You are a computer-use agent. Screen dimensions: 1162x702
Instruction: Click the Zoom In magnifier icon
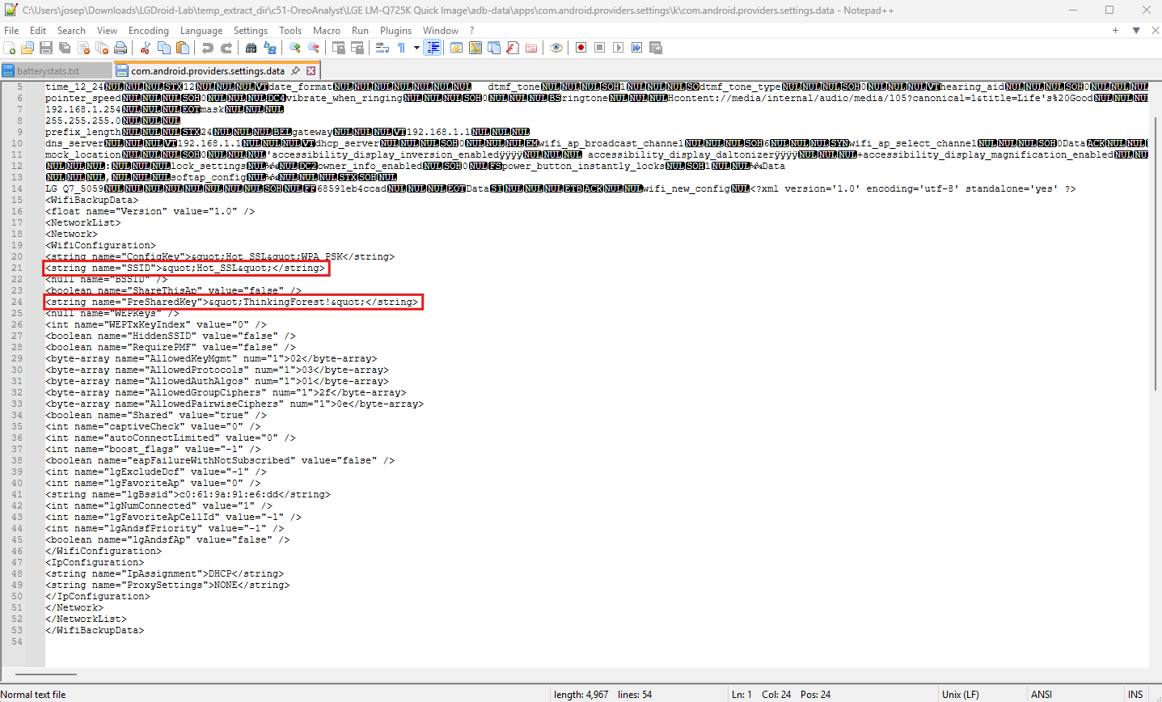(x=295, y=48)
